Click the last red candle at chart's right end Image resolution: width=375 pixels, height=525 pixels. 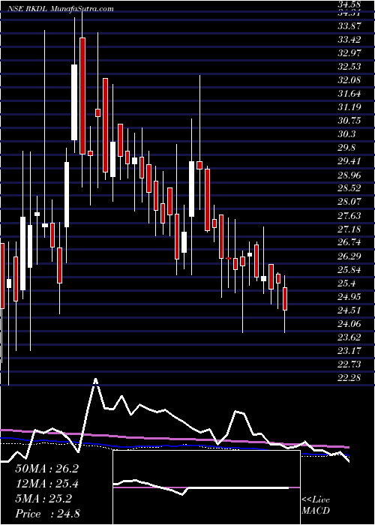285,298
